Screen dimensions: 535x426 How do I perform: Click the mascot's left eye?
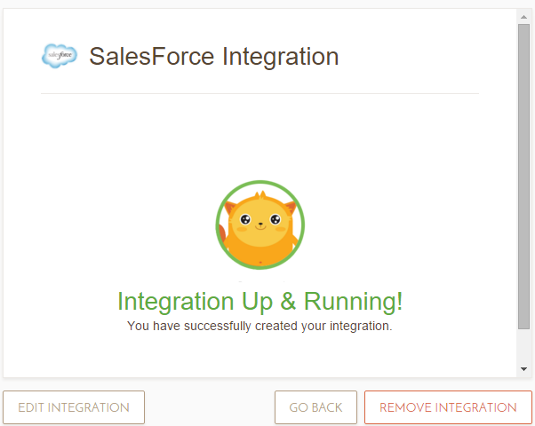point(244,219)
